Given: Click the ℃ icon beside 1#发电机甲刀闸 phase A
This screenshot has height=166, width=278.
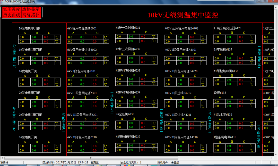Looking at the screenshot, I should point(58,37).
